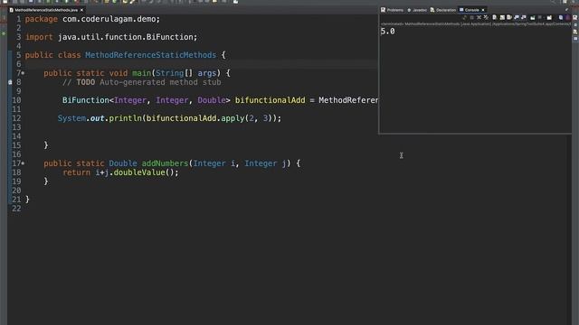Click "doubleValue" on line 18

click(x=139, y=172)
